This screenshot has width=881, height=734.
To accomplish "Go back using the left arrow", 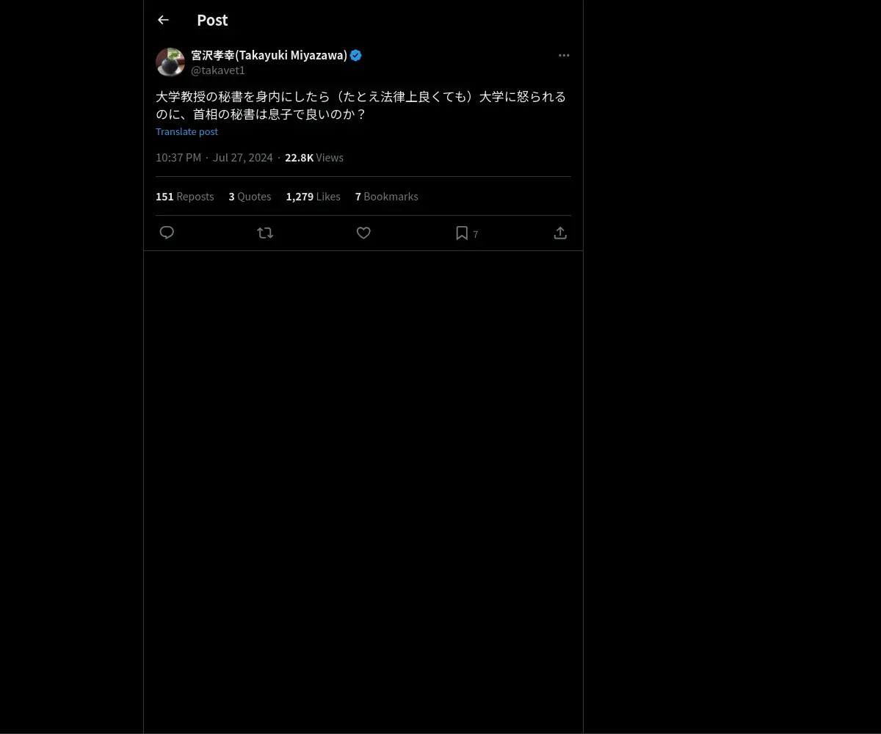I will coord(163,20).
